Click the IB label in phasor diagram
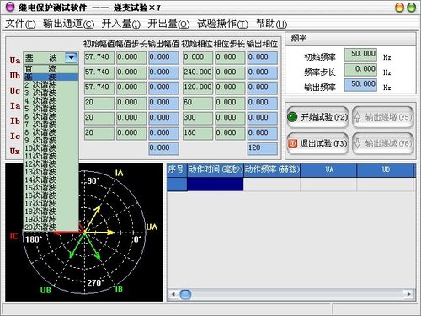The width and height of the screenshot is (421, 316). click(119, 289)
